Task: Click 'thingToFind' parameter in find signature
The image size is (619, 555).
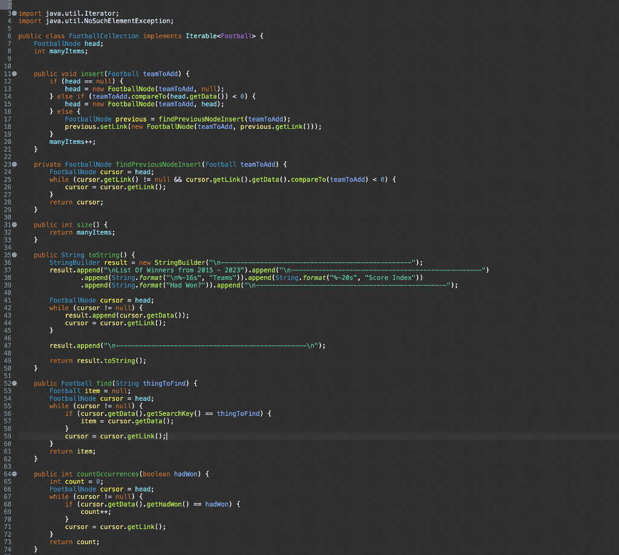Action: (x=164, y=383)
